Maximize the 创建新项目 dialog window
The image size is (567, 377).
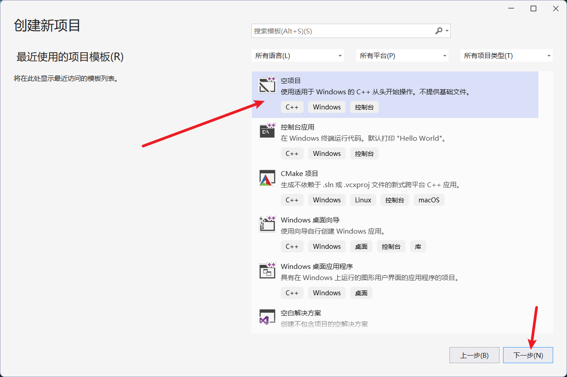click(533, 8)
